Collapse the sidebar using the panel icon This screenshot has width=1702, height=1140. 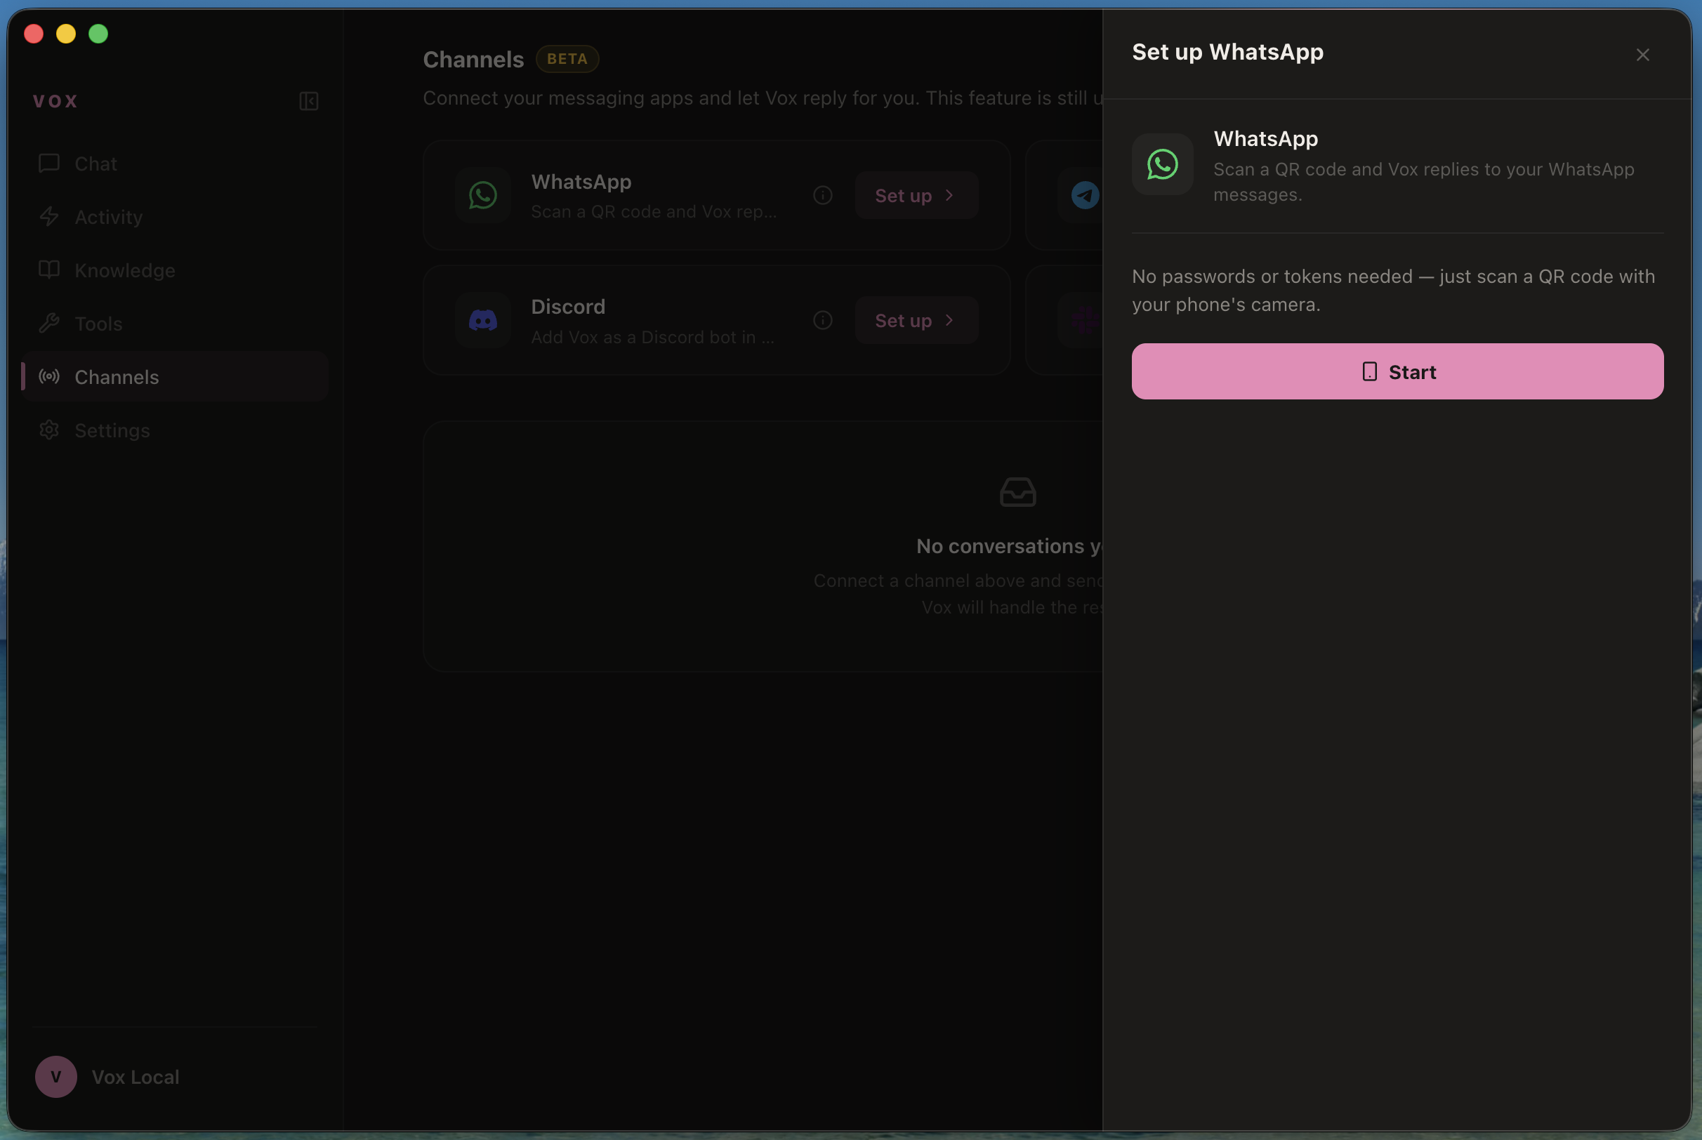(309, 101)
